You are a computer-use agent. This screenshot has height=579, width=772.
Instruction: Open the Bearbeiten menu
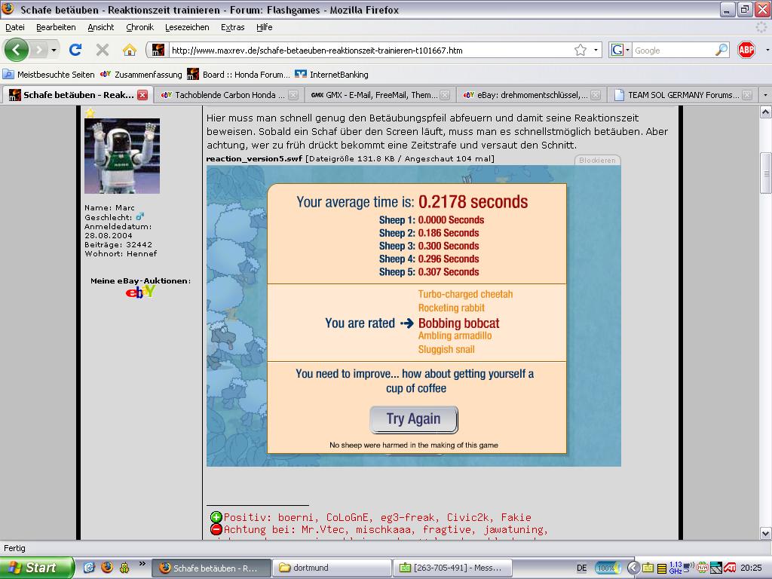(x=56, y=27)
